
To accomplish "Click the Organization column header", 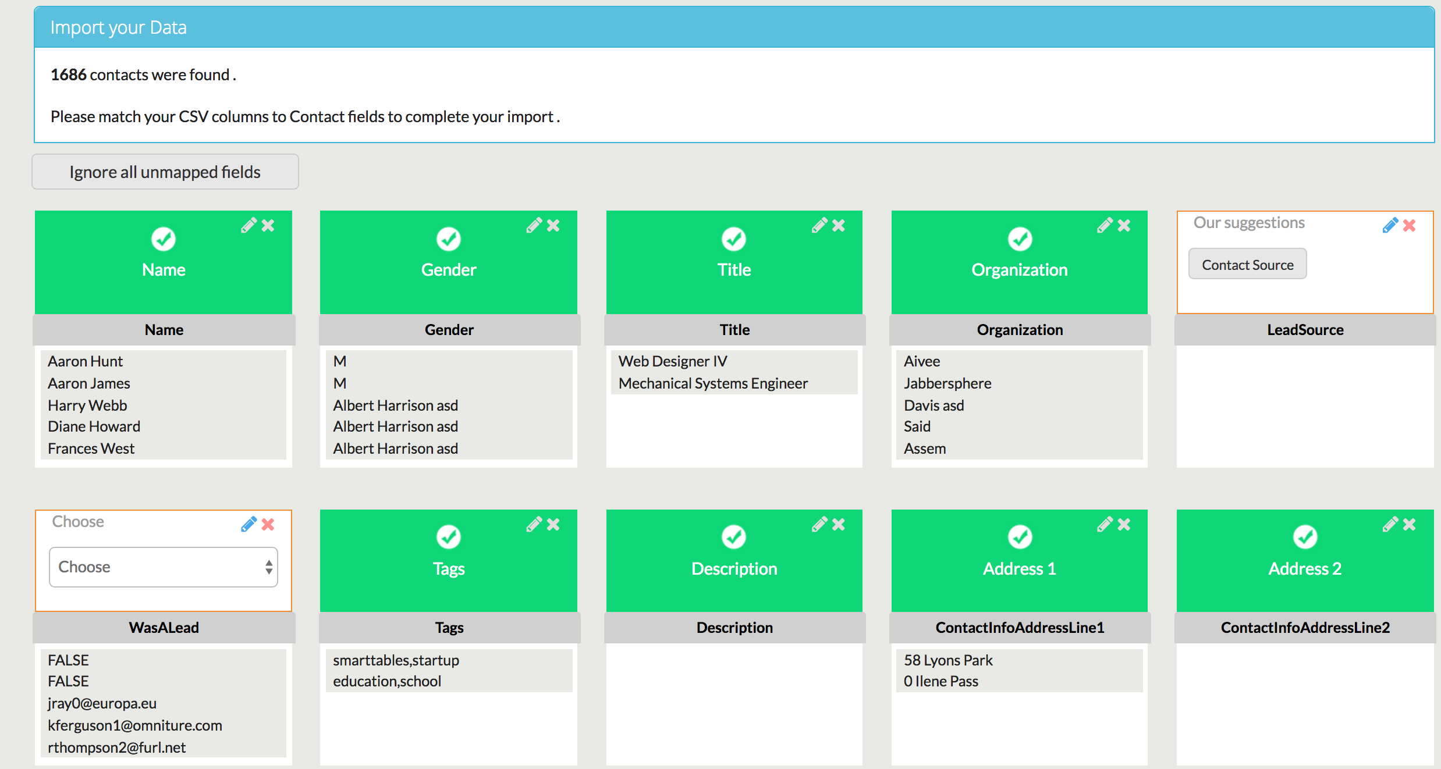I will coord(1020,330).
